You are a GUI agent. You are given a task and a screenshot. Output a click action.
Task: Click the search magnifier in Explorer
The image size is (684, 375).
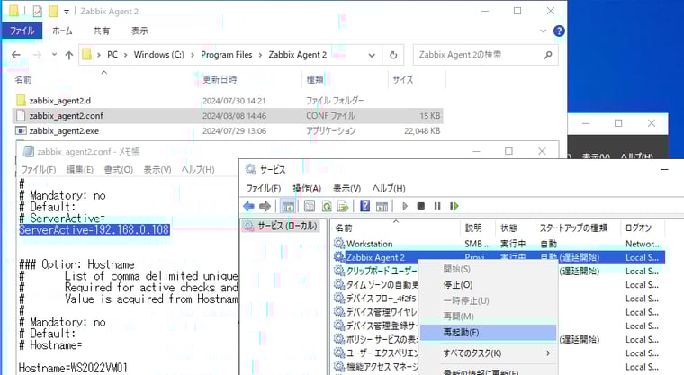(548, 55)
